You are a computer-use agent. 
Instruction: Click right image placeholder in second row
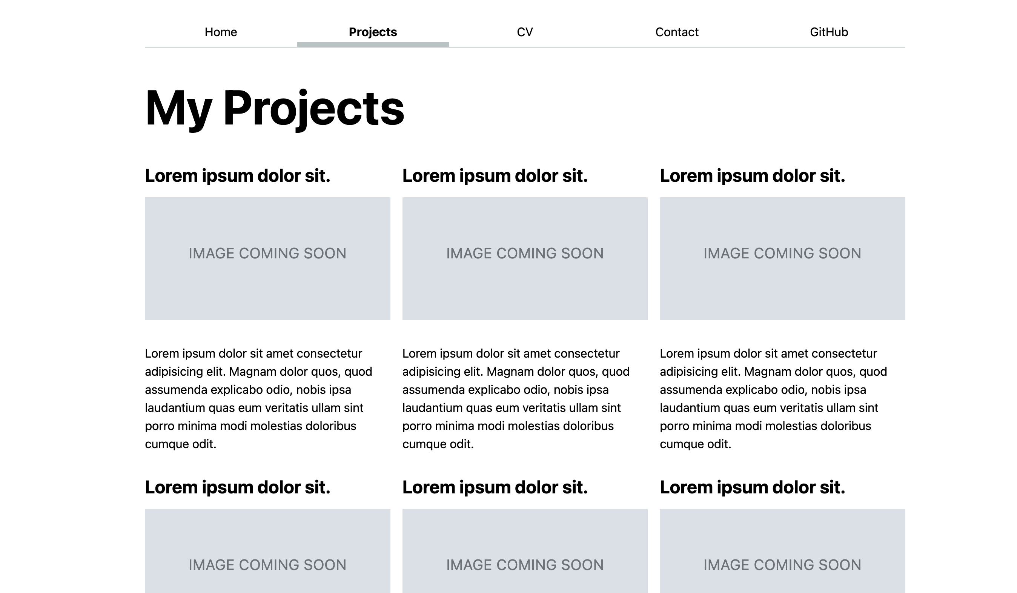(x=782, y=553)
